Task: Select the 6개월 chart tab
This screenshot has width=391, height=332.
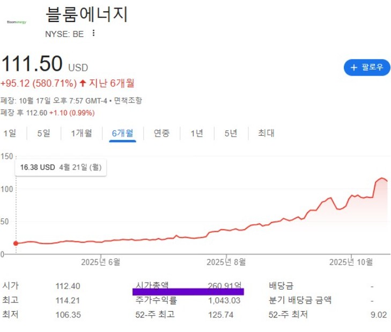Action: click(x=122, y=133)
